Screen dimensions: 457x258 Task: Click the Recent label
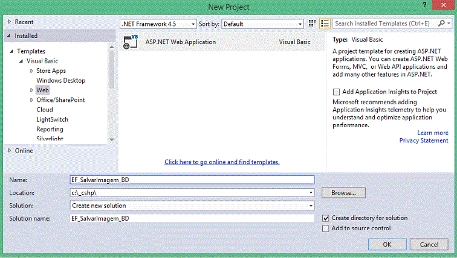tap(24, 22)
